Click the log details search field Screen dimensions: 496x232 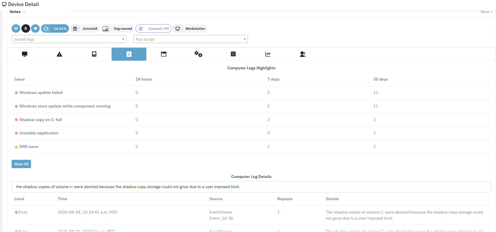tap(251, 187)
